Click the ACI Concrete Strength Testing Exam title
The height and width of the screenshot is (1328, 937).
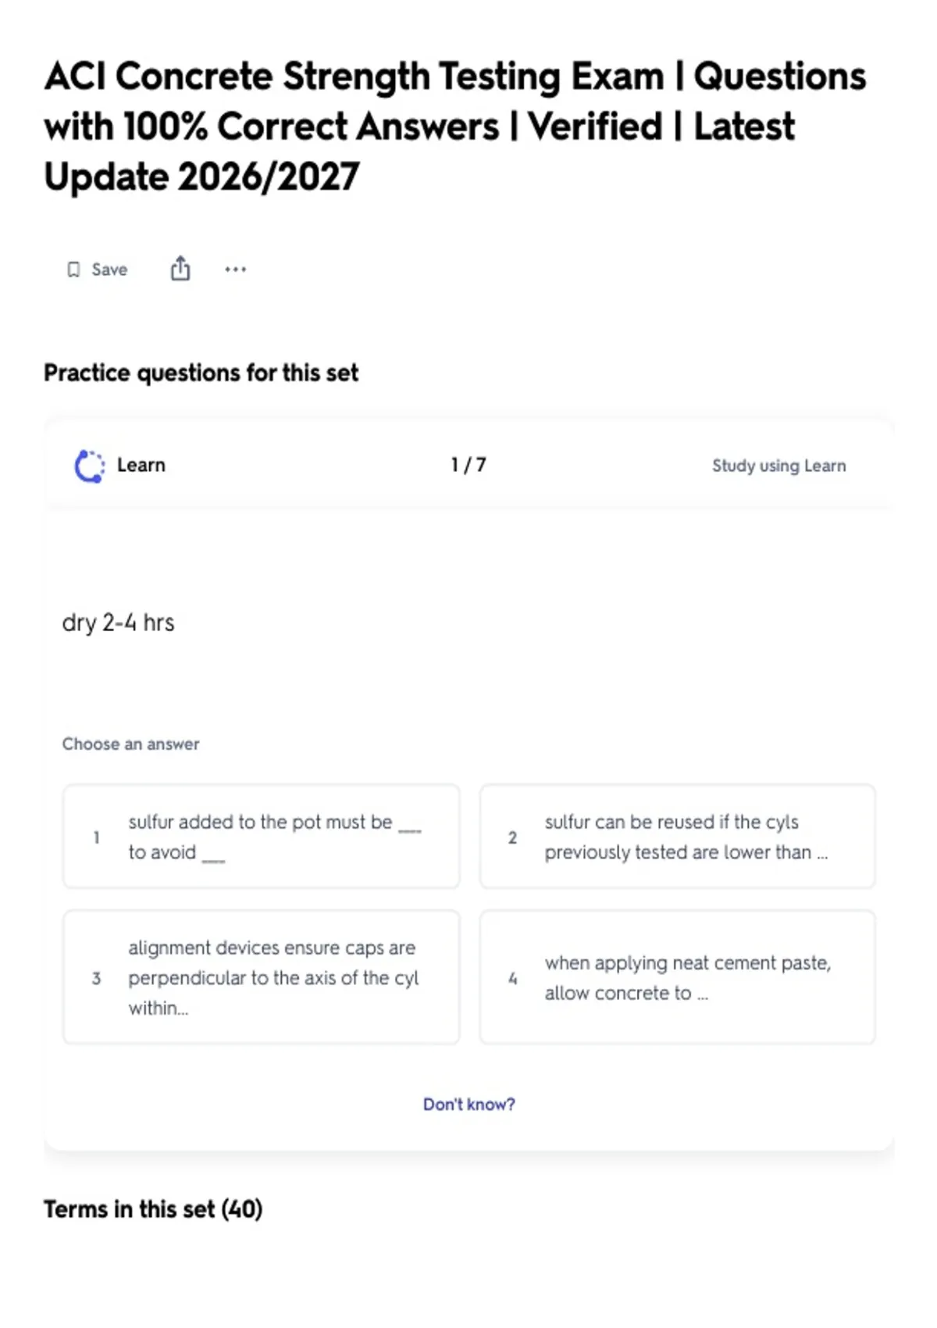point(455,127)
